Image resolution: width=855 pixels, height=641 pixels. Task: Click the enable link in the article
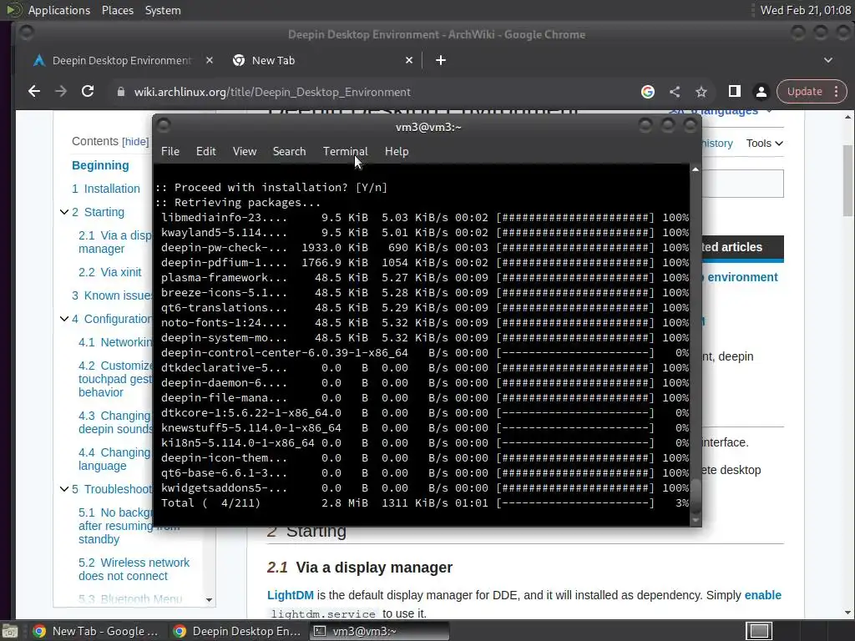coord(763,594)
